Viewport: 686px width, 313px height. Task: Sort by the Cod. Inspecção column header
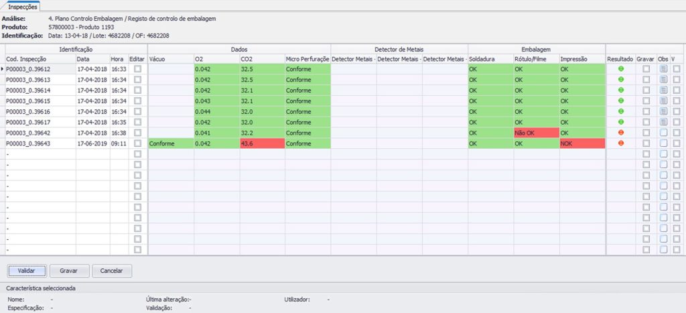(40, 59)
